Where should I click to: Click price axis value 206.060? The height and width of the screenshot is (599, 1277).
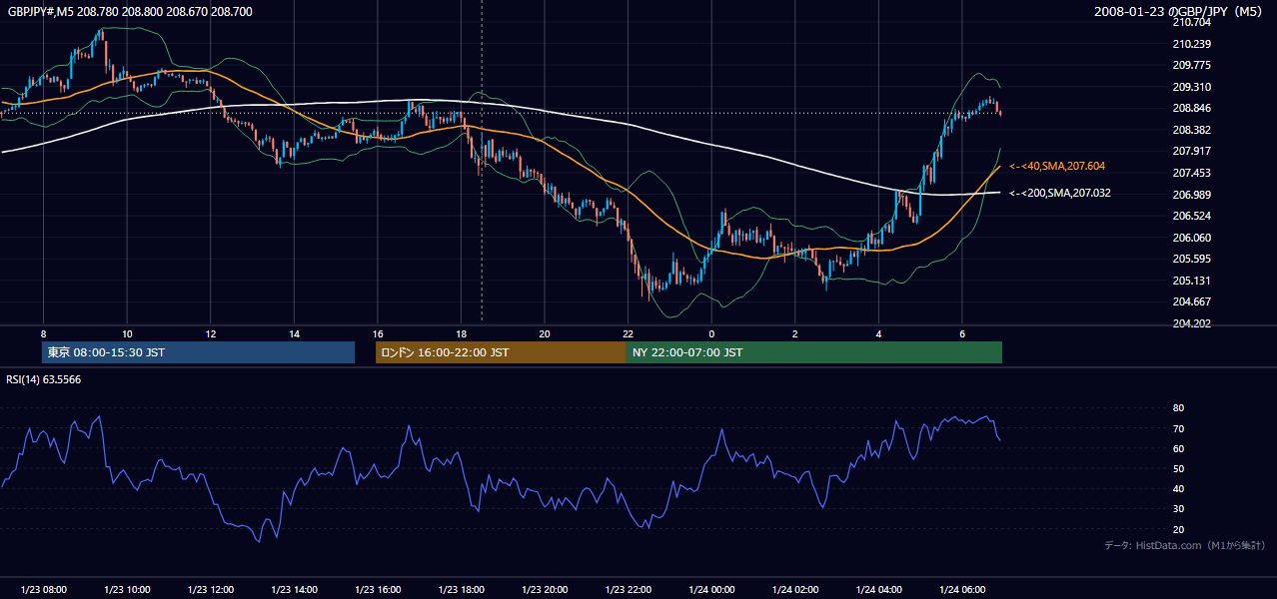1191,238
